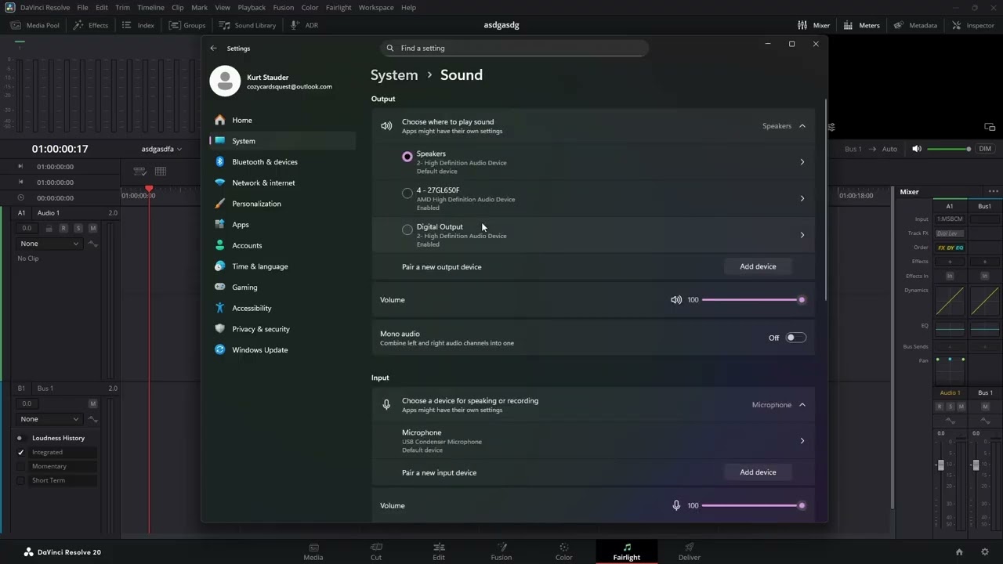Click Resolve monitor volume green slider
This screenshot has width=1003, height=564.
pyautogui.click(x=948, y=149)
